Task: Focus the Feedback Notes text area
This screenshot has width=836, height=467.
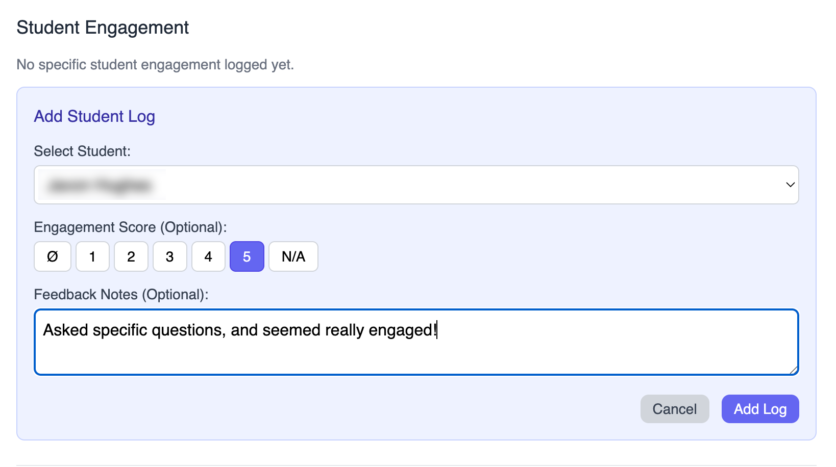Action: pyautogui.click(x=416, y=342)
